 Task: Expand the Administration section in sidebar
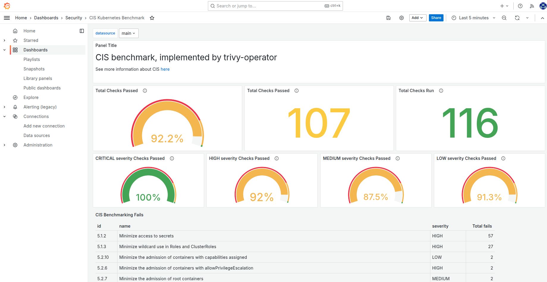tap(4, 145)
